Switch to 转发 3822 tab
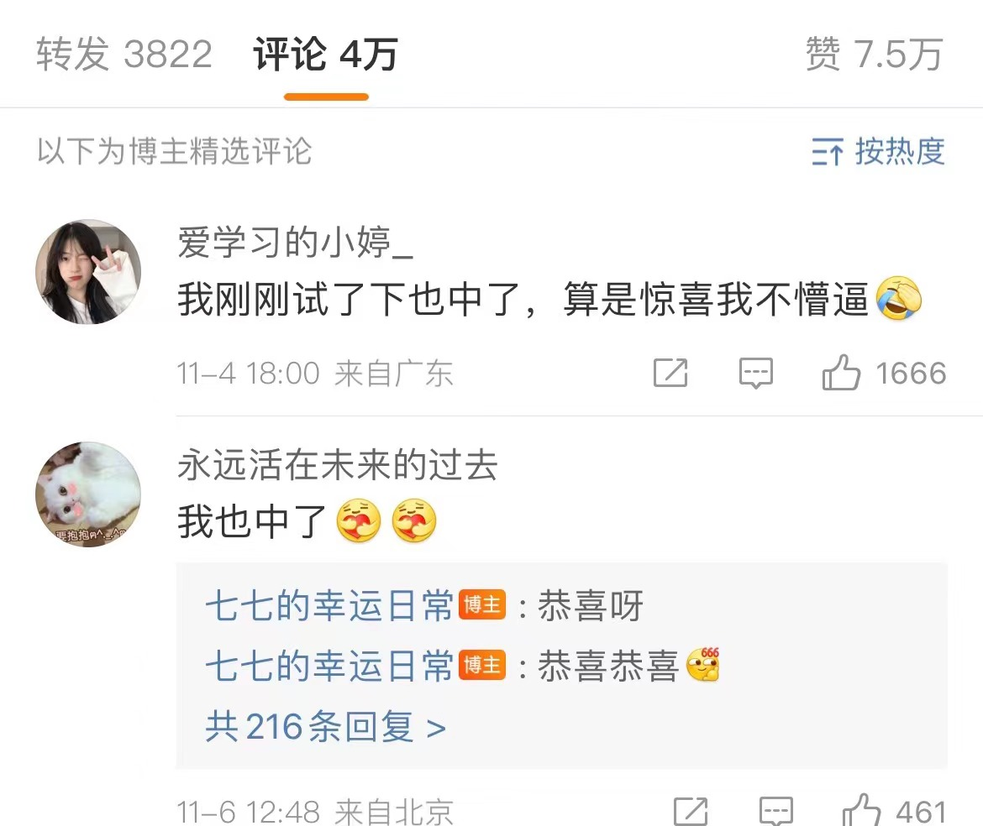This screenshot has width=983, height=826. [x=124, y=54]
